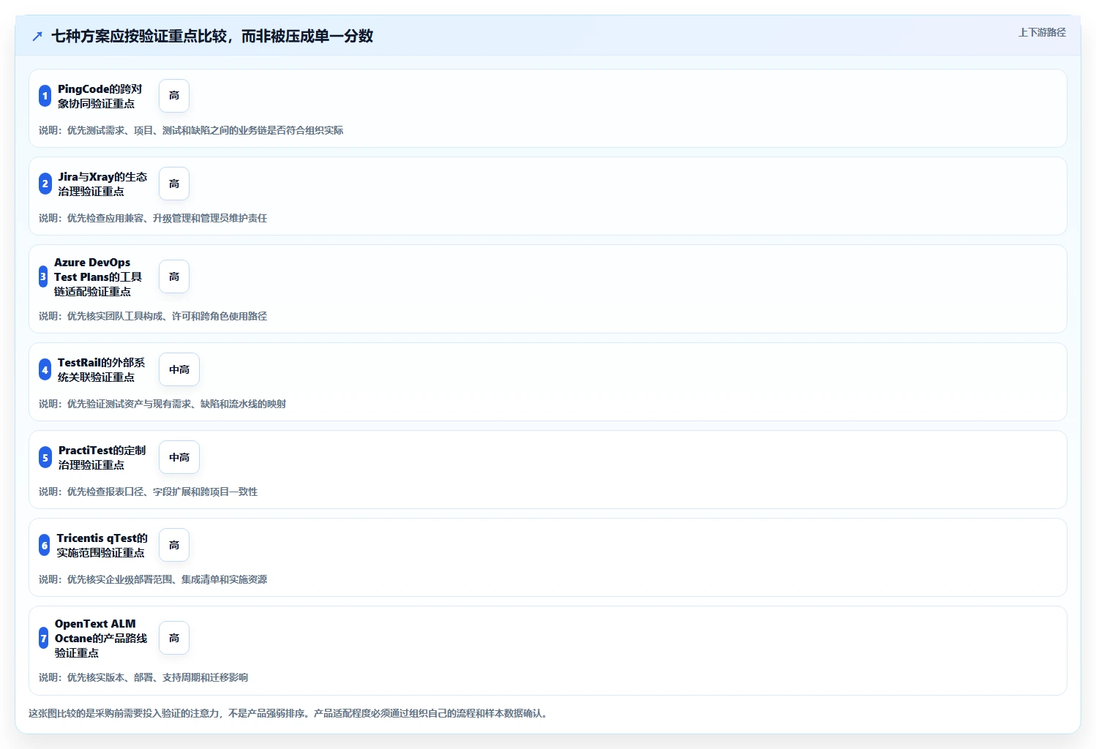
Task: Click the heading 七种方案应按验证重点比较
Action: [x=212, y=36]
